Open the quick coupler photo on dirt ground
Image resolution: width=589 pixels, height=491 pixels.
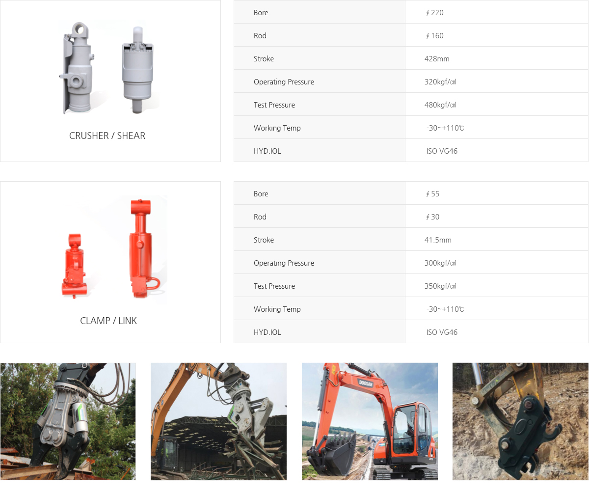(520, 421)
